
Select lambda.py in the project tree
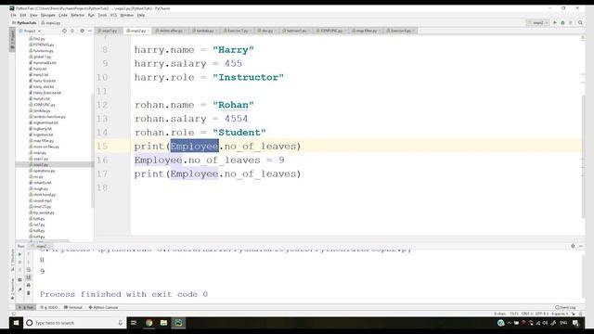pyautogui.click(x=41, y=110)
